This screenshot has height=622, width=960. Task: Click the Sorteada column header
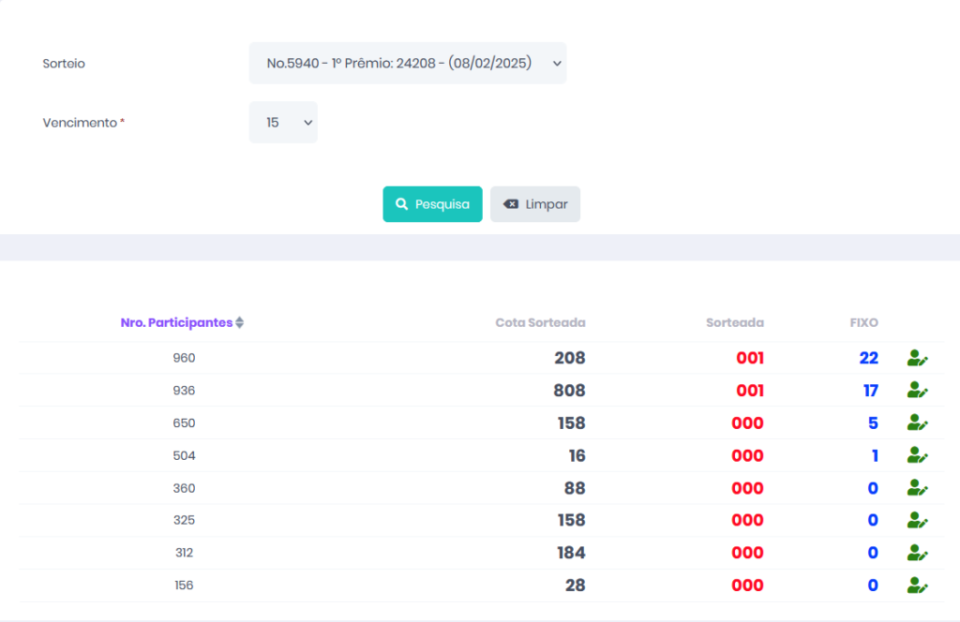pyautogui.click(x=734, y=323)
